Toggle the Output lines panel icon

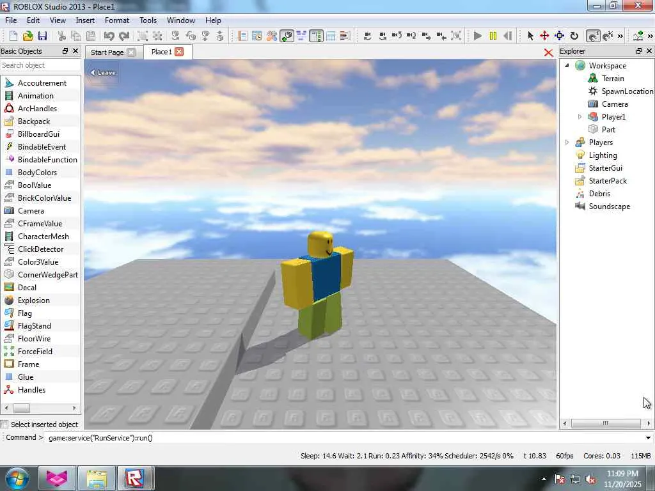(345, 36)
